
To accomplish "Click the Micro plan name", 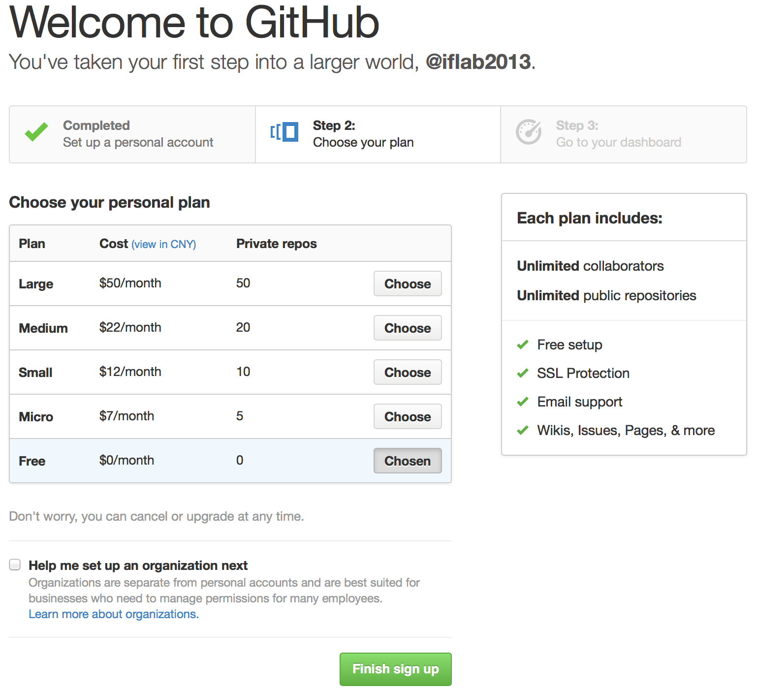I will [x=36, y=417].
